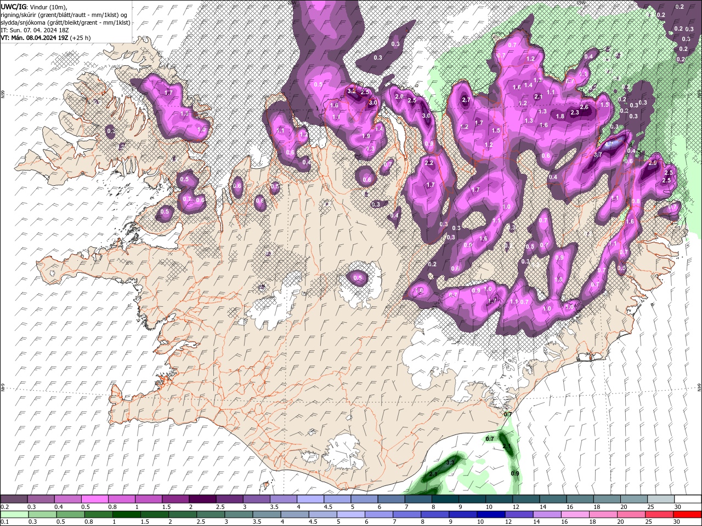Select top legend swatch between 0.5 and 0.8
The image size is (702, 526).
click(94, 499)
